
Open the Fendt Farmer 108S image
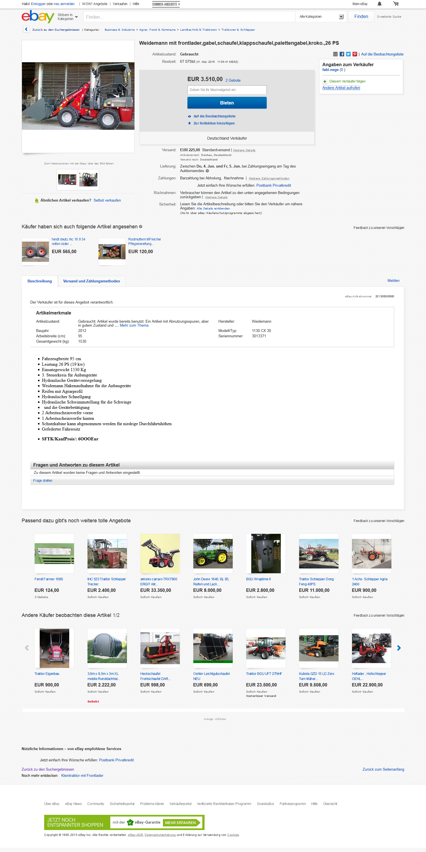54,553
